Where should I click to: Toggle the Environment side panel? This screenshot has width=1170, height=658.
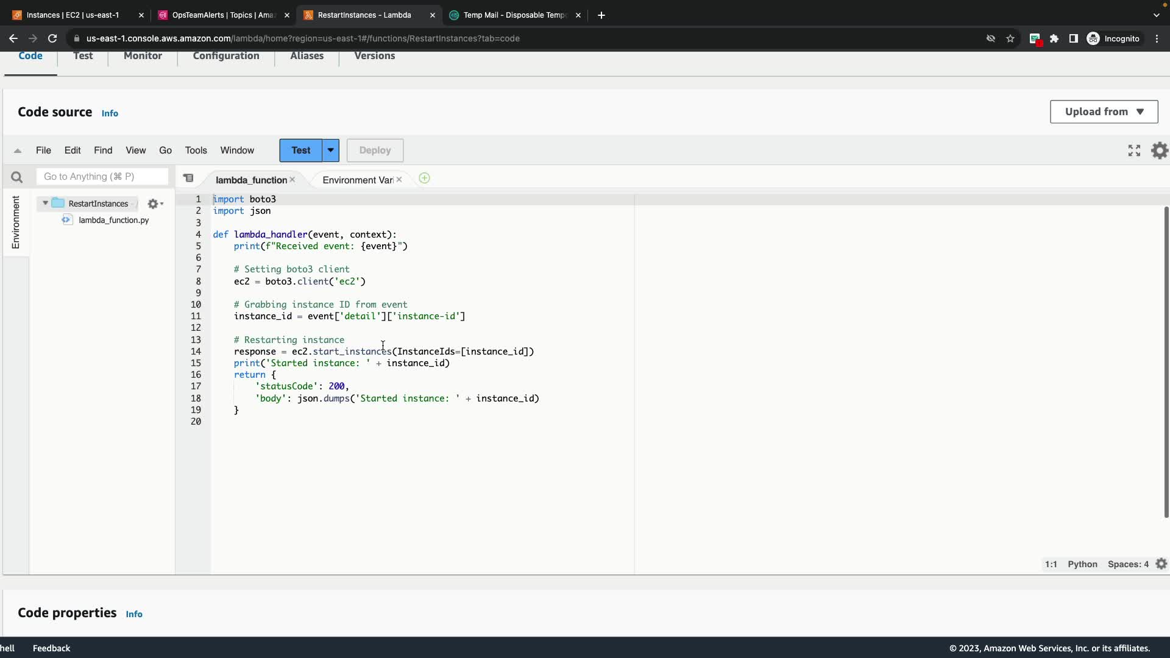16,222
